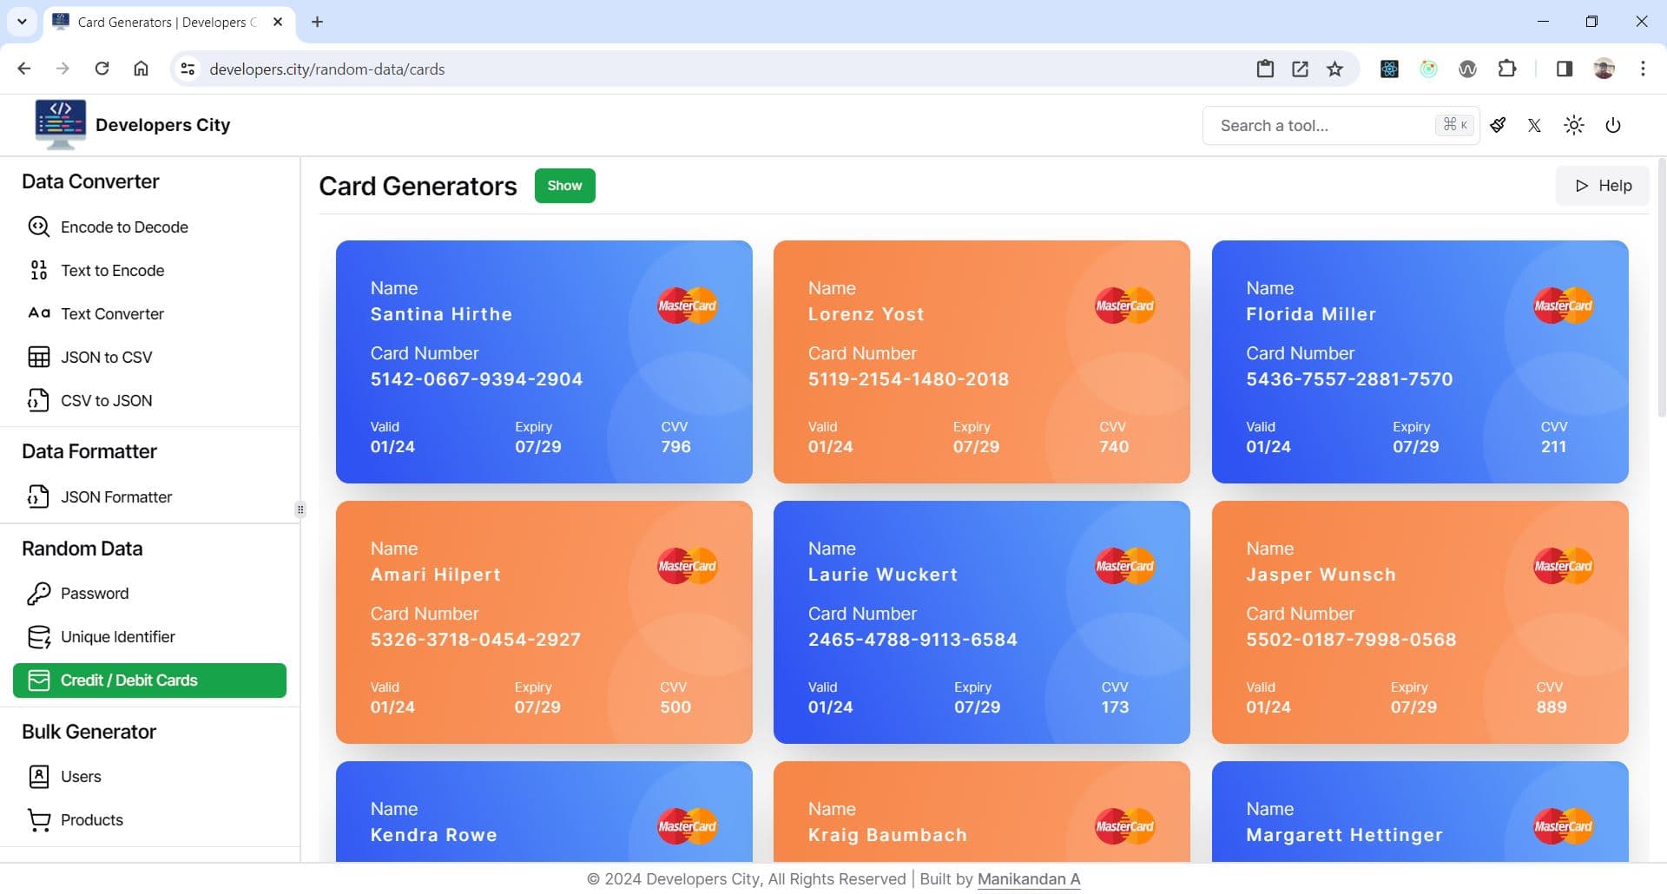Click the Manikandan A link

tap(1029, 878)
